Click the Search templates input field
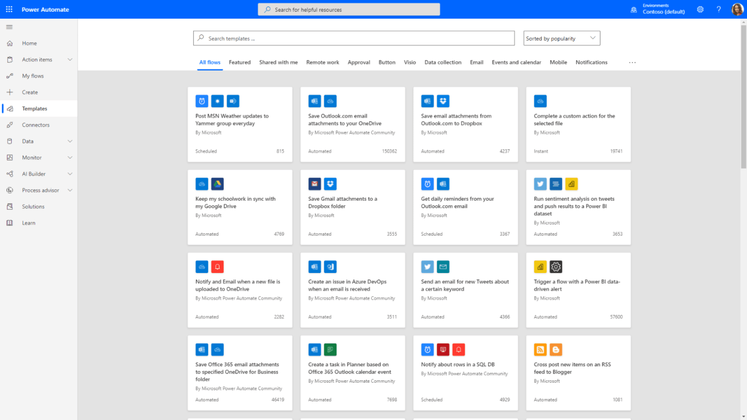The height and width of the screenshot is (420, 747). point(354,38)
